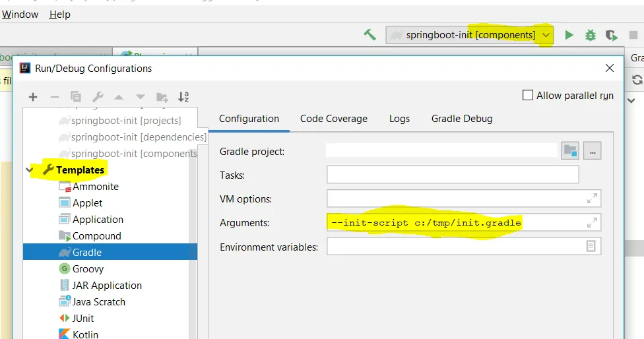Copy configuration using the duplicate icon
The image size is (644, 339).
click(76, 97)
